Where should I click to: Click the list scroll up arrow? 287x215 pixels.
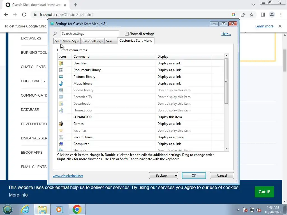coord(226,56)
